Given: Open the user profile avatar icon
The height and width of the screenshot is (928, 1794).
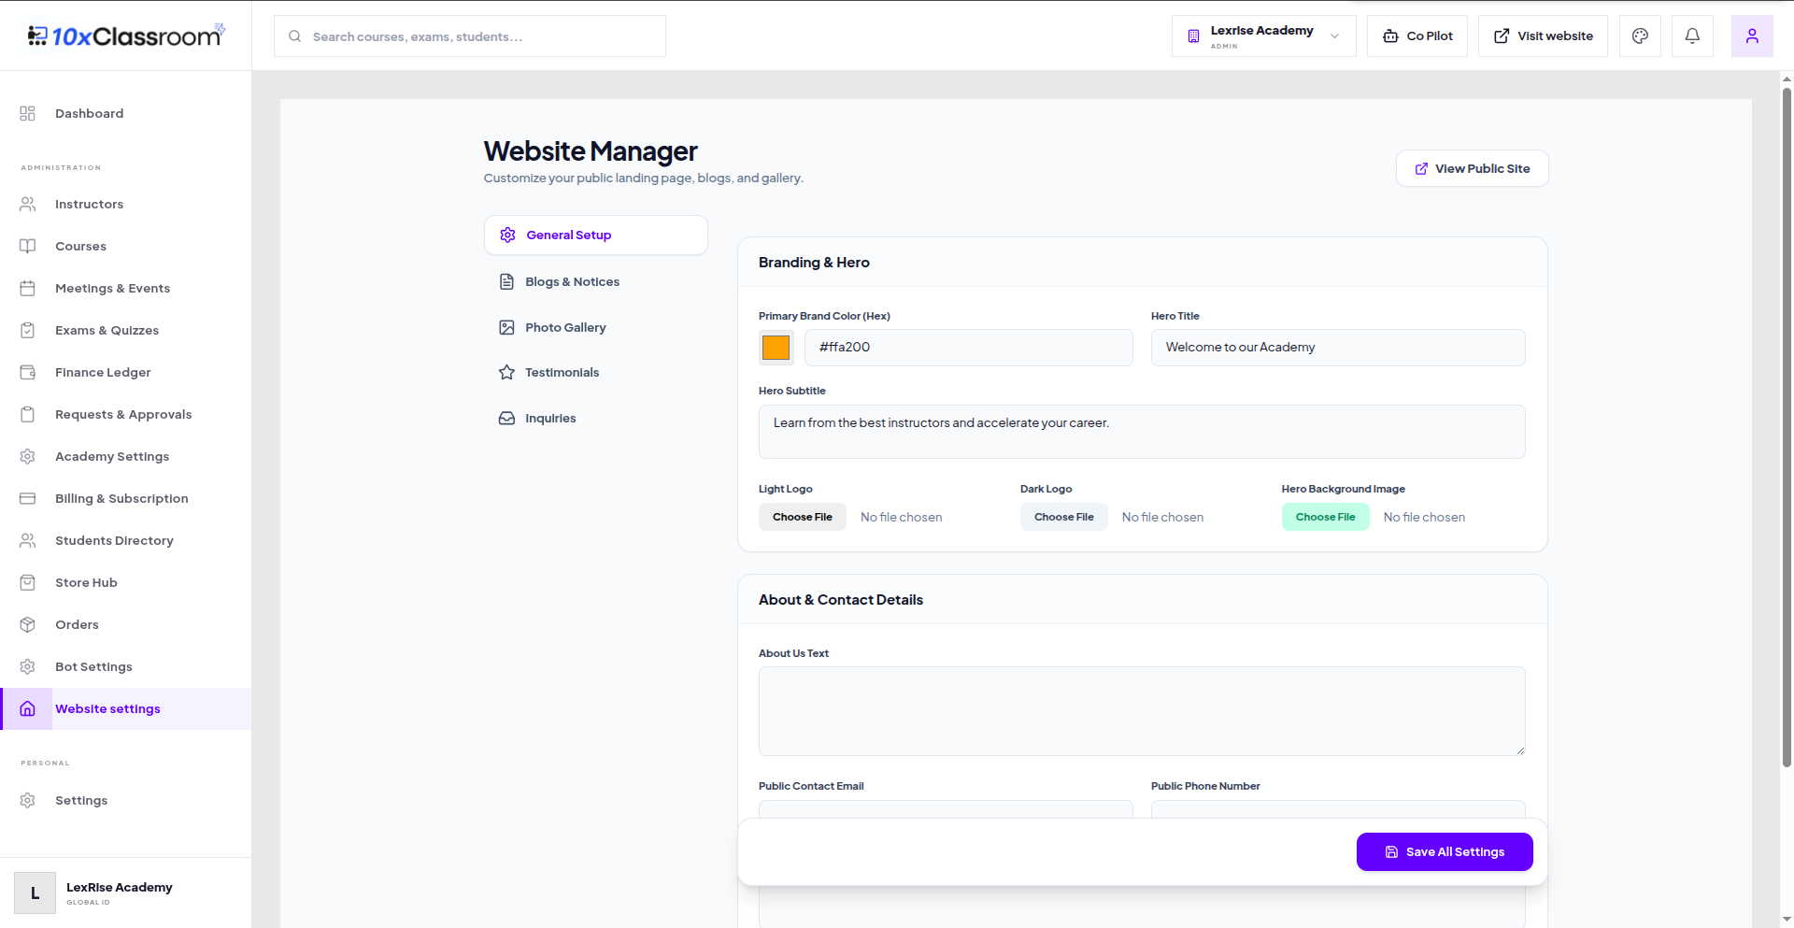Looking at the screenshot, I should pos(1752,36).
